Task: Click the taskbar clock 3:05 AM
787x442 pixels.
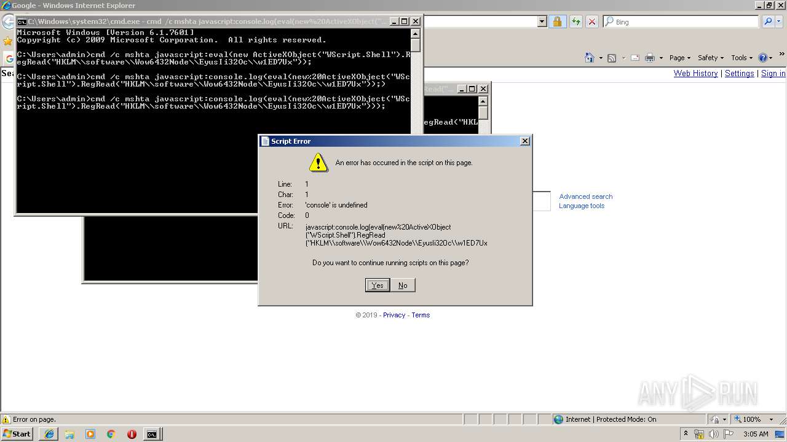Action: (756, 434)
